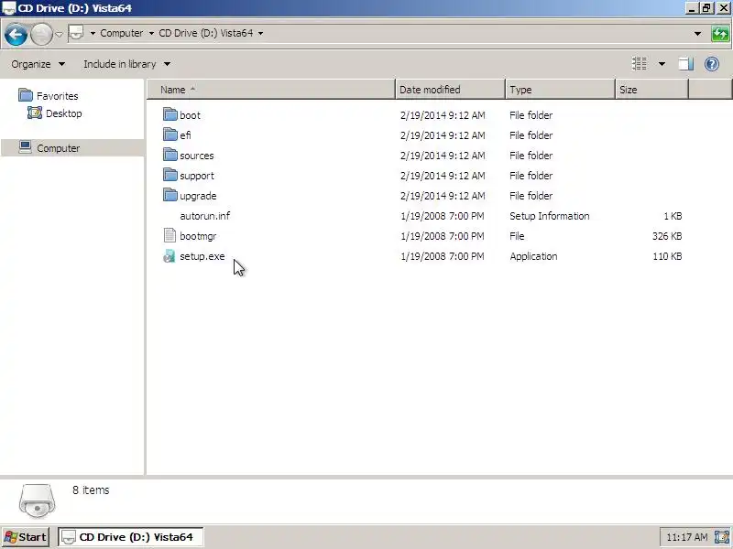Click the upgrade folder name
This screenshot has width=733, height=549.
point(198,196)
